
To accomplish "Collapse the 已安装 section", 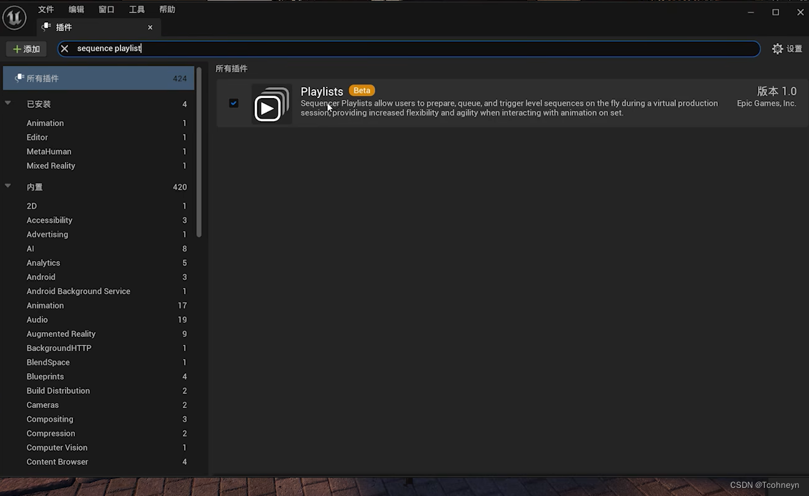I will [x=8, y=103].
